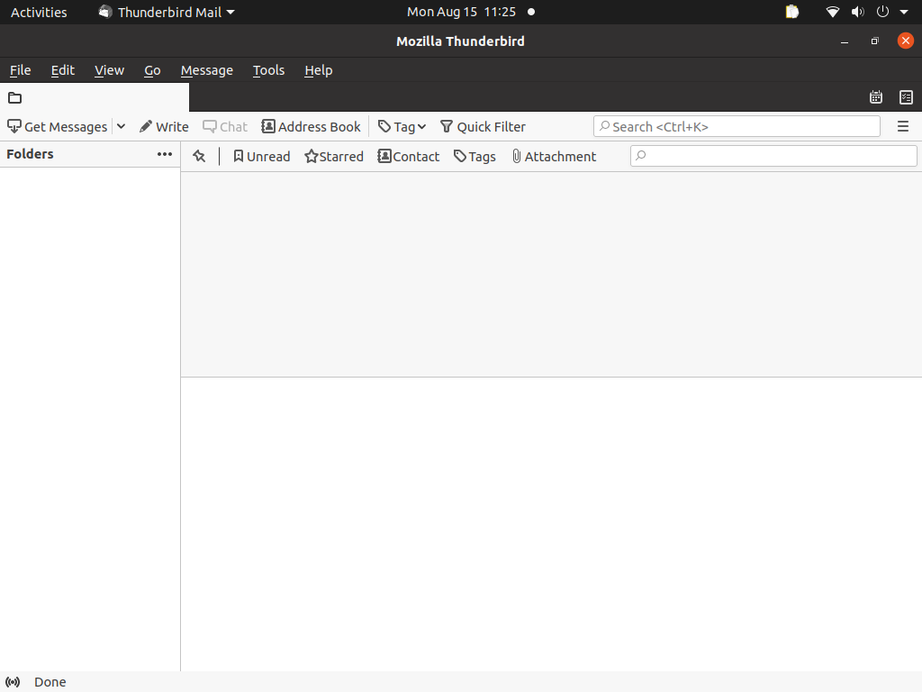Open the Thunderbird hamburger menu
The image size is (922, 692).
(x=903, y=126)
